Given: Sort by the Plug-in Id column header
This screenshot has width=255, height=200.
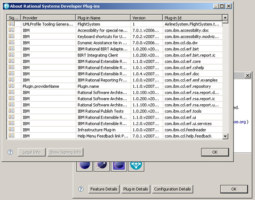Looking at the screenshot, I should [193, 18].
